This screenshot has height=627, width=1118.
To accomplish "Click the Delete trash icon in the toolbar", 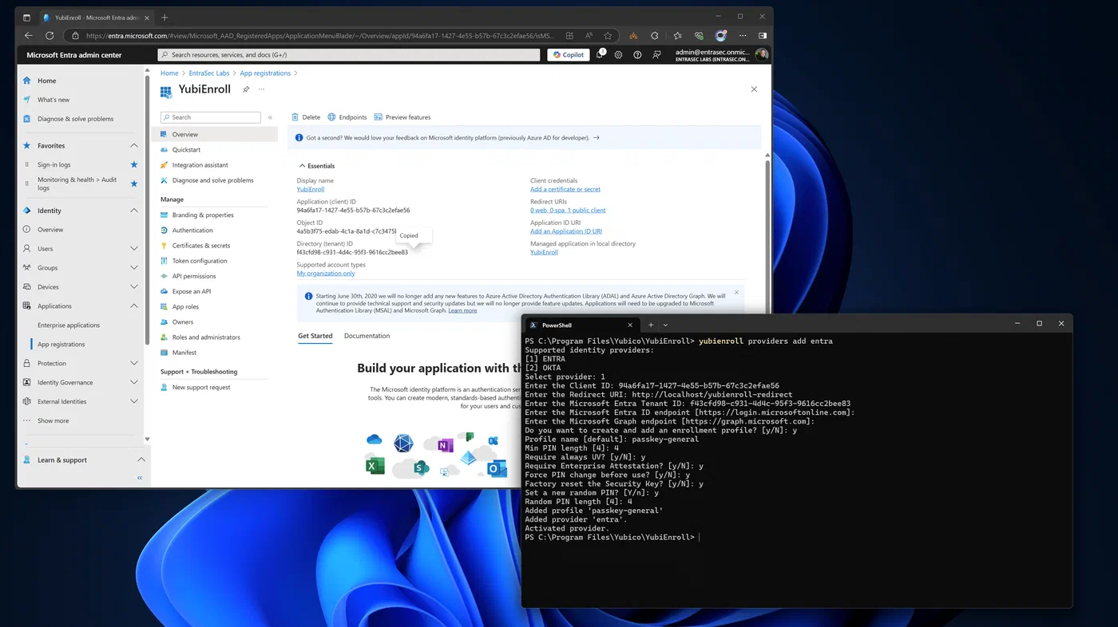I will tap(295, 117).
